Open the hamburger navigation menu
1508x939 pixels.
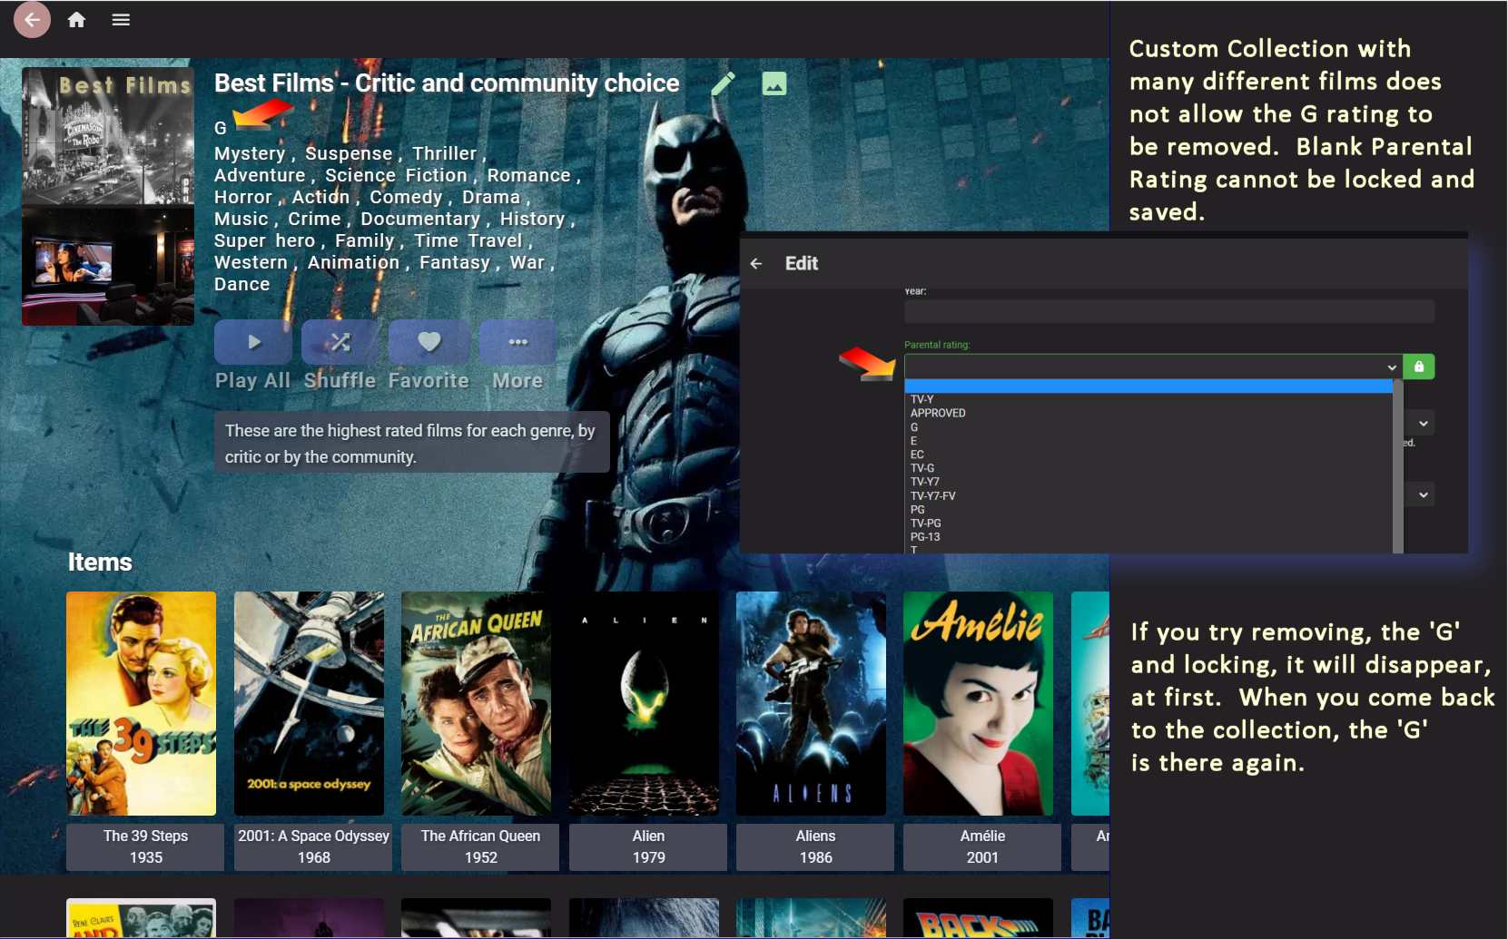tap(121, 20)
